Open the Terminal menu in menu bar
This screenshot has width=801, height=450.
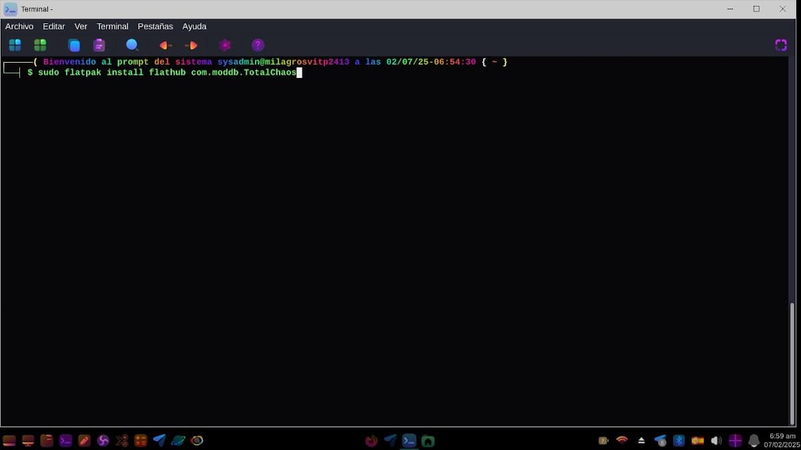[x=113, y=27]
